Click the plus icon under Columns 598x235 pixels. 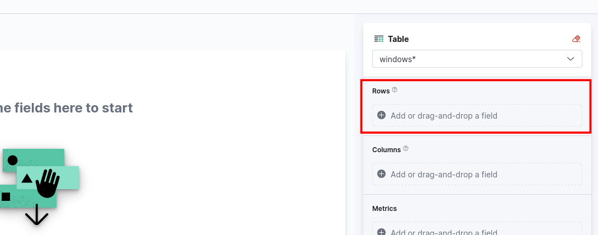point(382,174)
